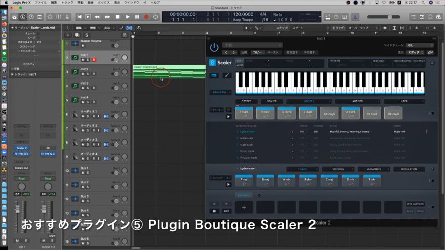Viewport: 445px width, 250px height.
Task: Open the USER dropdown in Scaler
Action: pos(404,101)
